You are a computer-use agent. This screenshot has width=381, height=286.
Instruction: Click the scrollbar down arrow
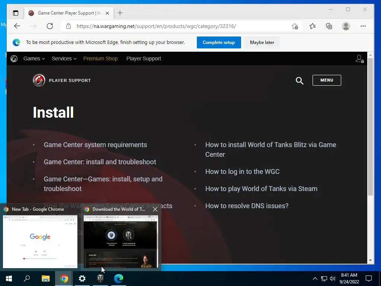tap(370, 260)
